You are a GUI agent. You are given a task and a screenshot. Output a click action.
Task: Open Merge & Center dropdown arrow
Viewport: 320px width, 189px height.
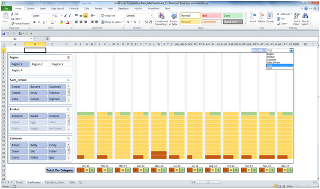click(x=123, y=22)
